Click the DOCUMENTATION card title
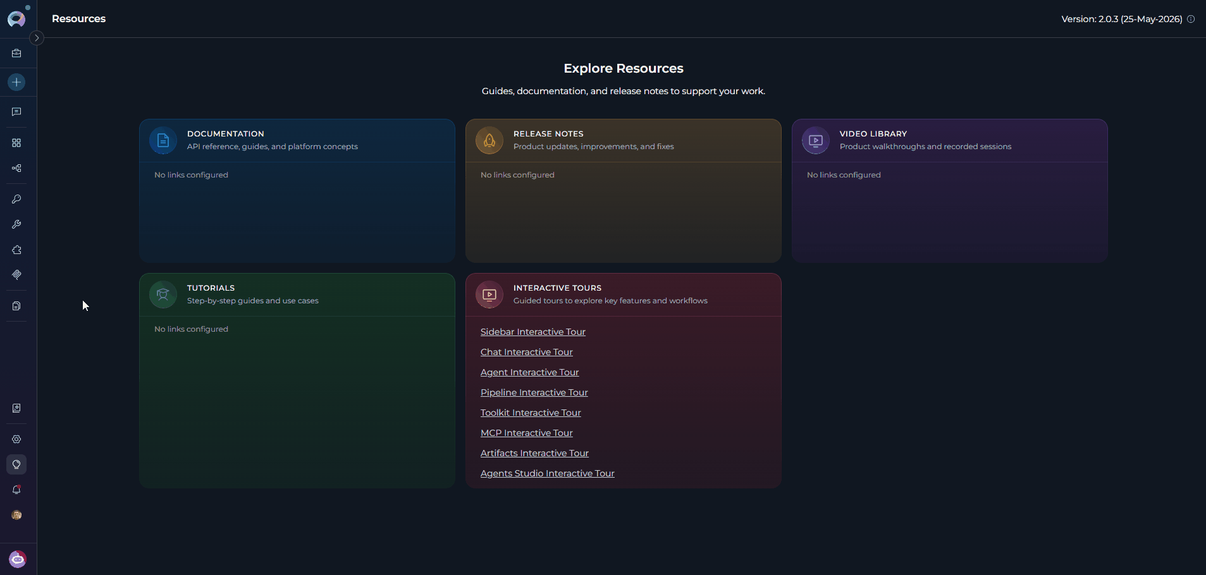 coord(226,134)
